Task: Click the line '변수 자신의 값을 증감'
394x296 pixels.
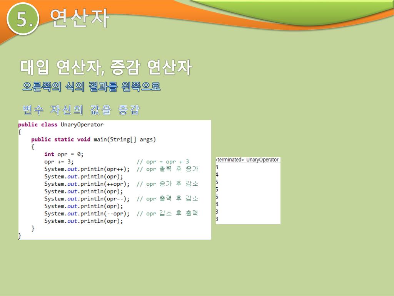Action: 81,110
